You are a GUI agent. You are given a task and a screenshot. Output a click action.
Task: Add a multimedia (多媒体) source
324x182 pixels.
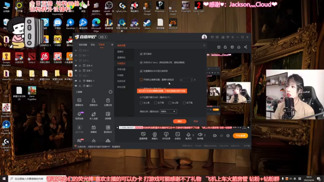pos(178,136)
